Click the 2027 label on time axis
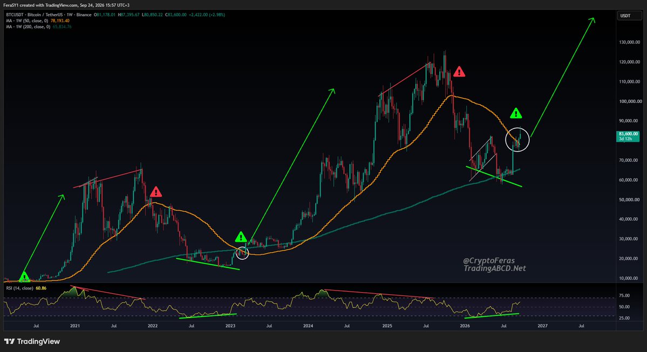Image resolution: width=647 pixels, height=352 pixels. pyautogui.click(x=543, y=326)
